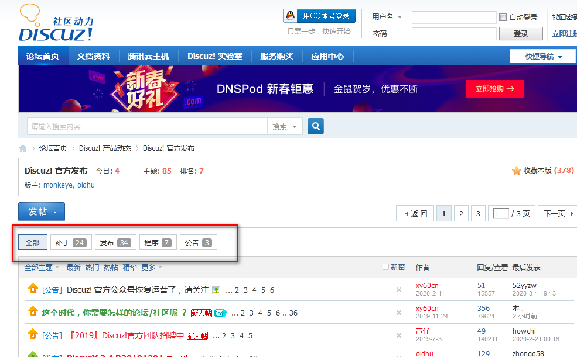Click author 声仔 link
Image resolution: width=577 pixels, height=357 pixels.
tap(422, 331)
